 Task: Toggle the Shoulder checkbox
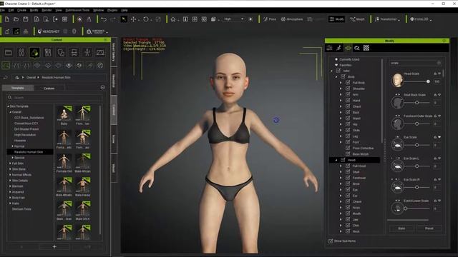(348, 89)
